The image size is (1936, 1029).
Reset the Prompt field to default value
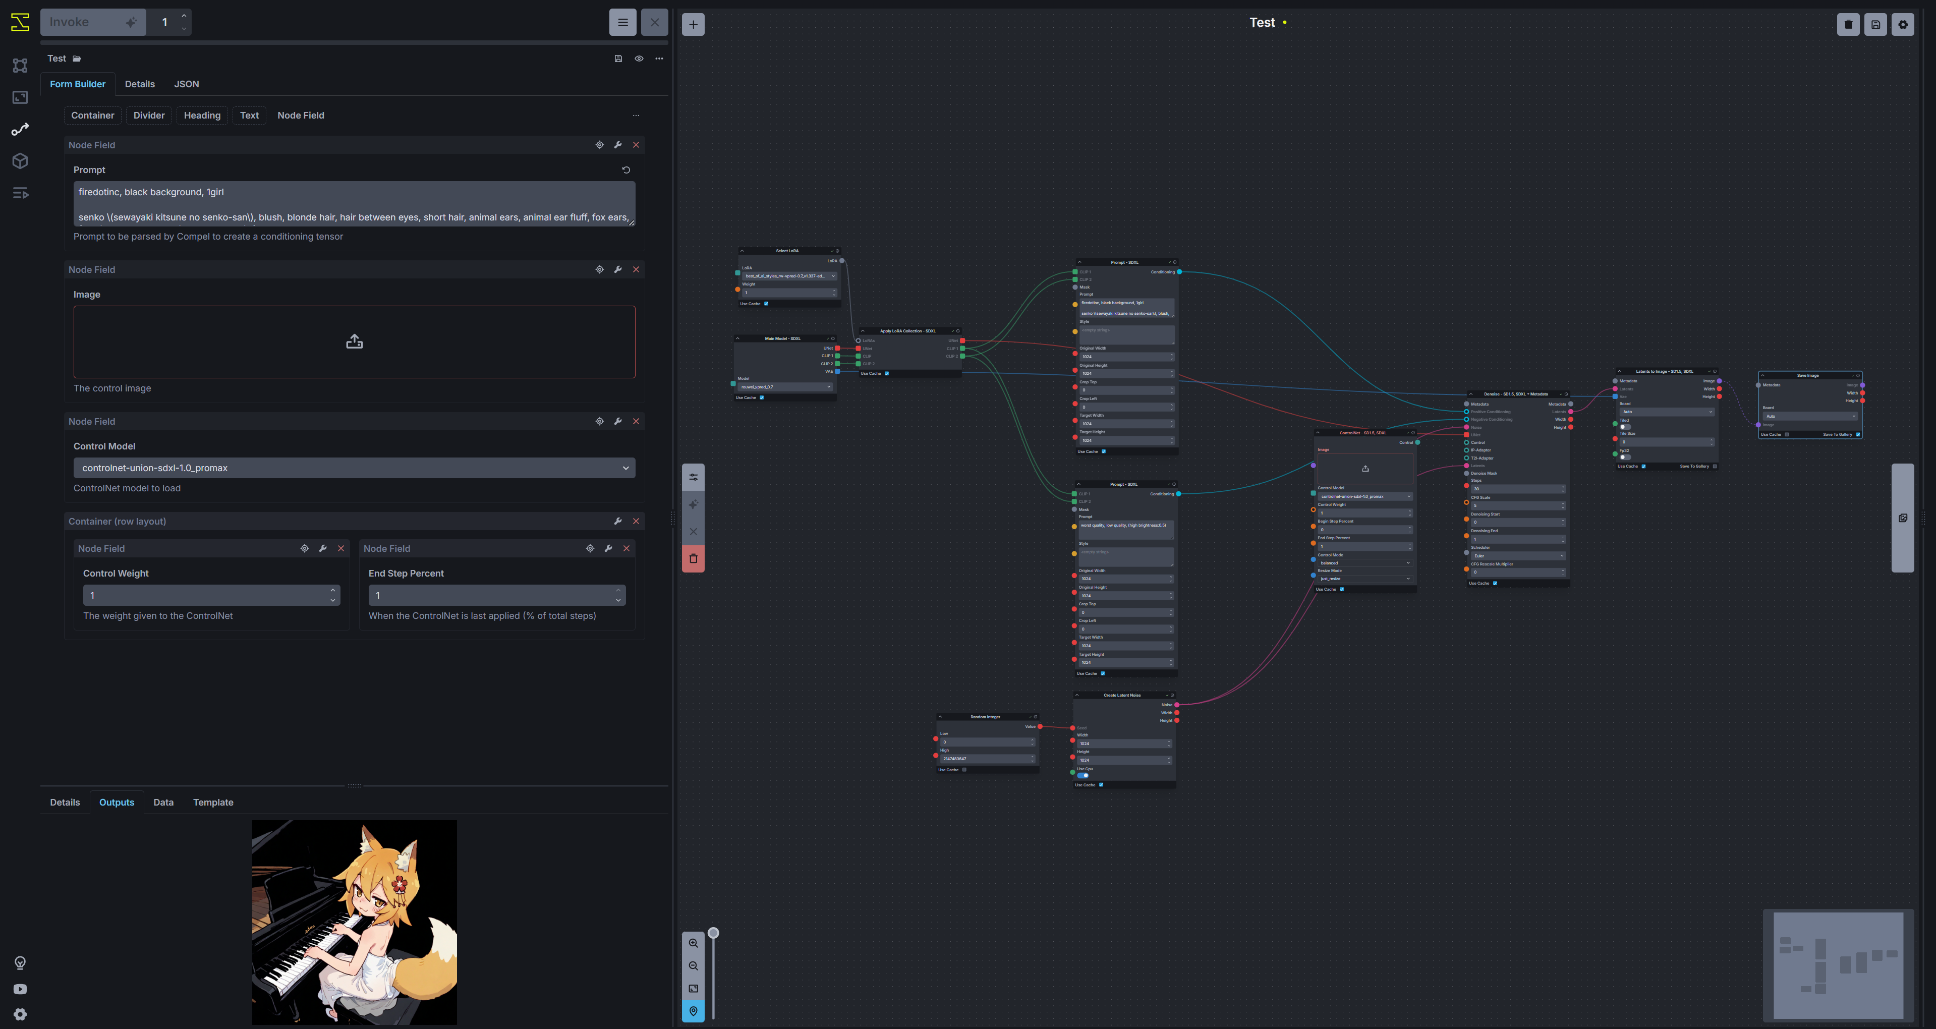tap(626, 170)
